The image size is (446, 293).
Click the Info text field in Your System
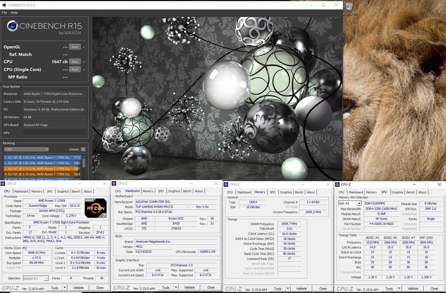[54, 133]
